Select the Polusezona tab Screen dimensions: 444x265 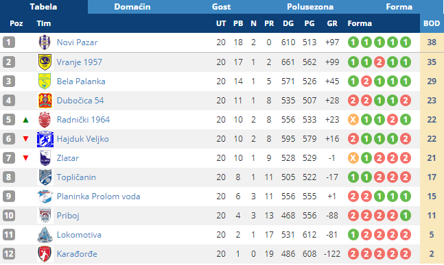pos(310,7)
